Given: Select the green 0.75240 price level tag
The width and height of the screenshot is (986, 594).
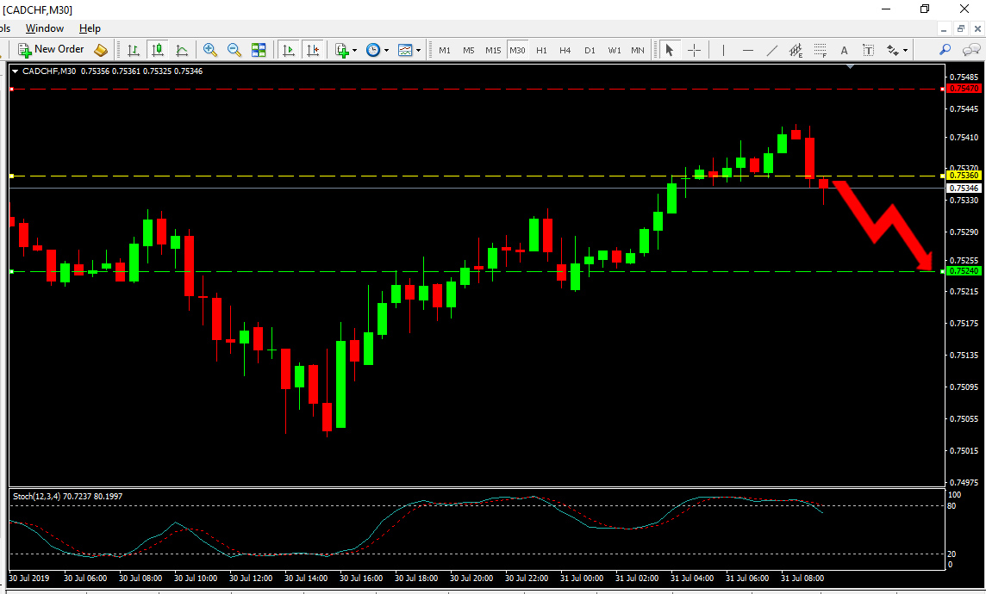Looking at the screenshot, I should pos(964,270).
